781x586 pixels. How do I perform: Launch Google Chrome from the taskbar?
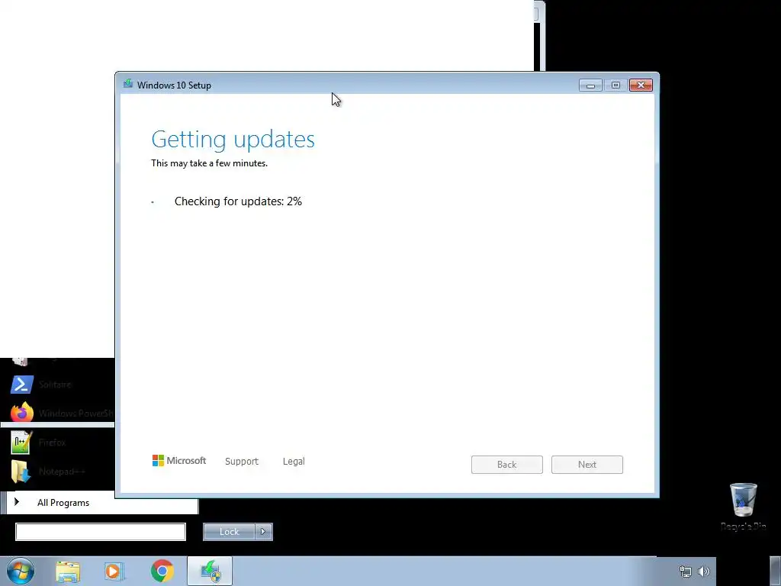coord(162,571)
